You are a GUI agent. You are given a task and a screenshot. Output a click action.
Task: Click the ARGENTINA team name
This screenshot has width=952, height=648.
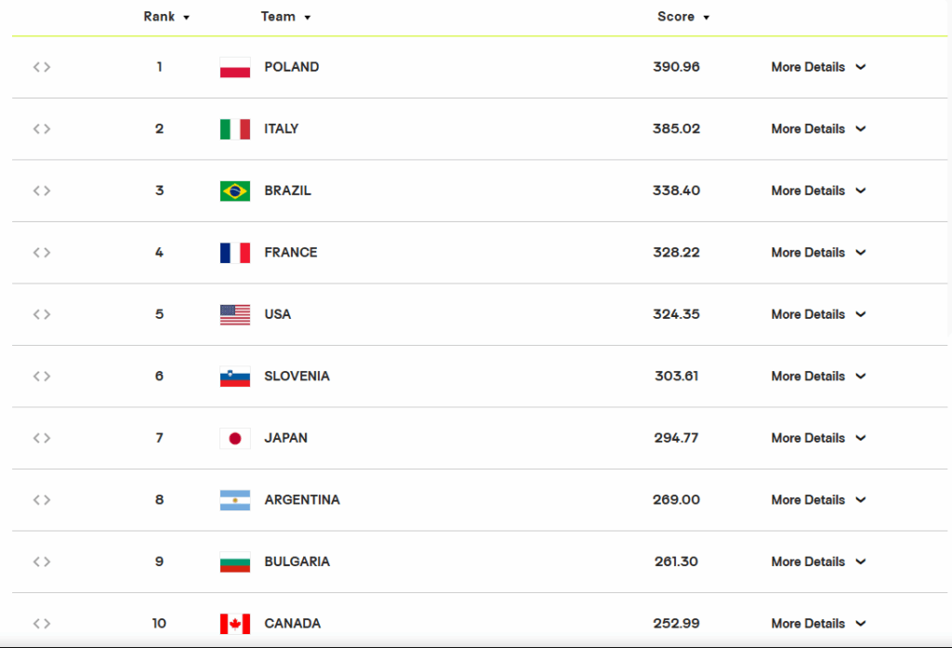click(x=302, y=500)
